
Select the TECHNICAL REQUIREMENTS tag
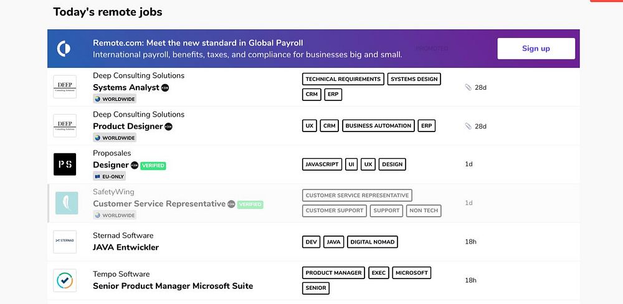tap(343, 79)
